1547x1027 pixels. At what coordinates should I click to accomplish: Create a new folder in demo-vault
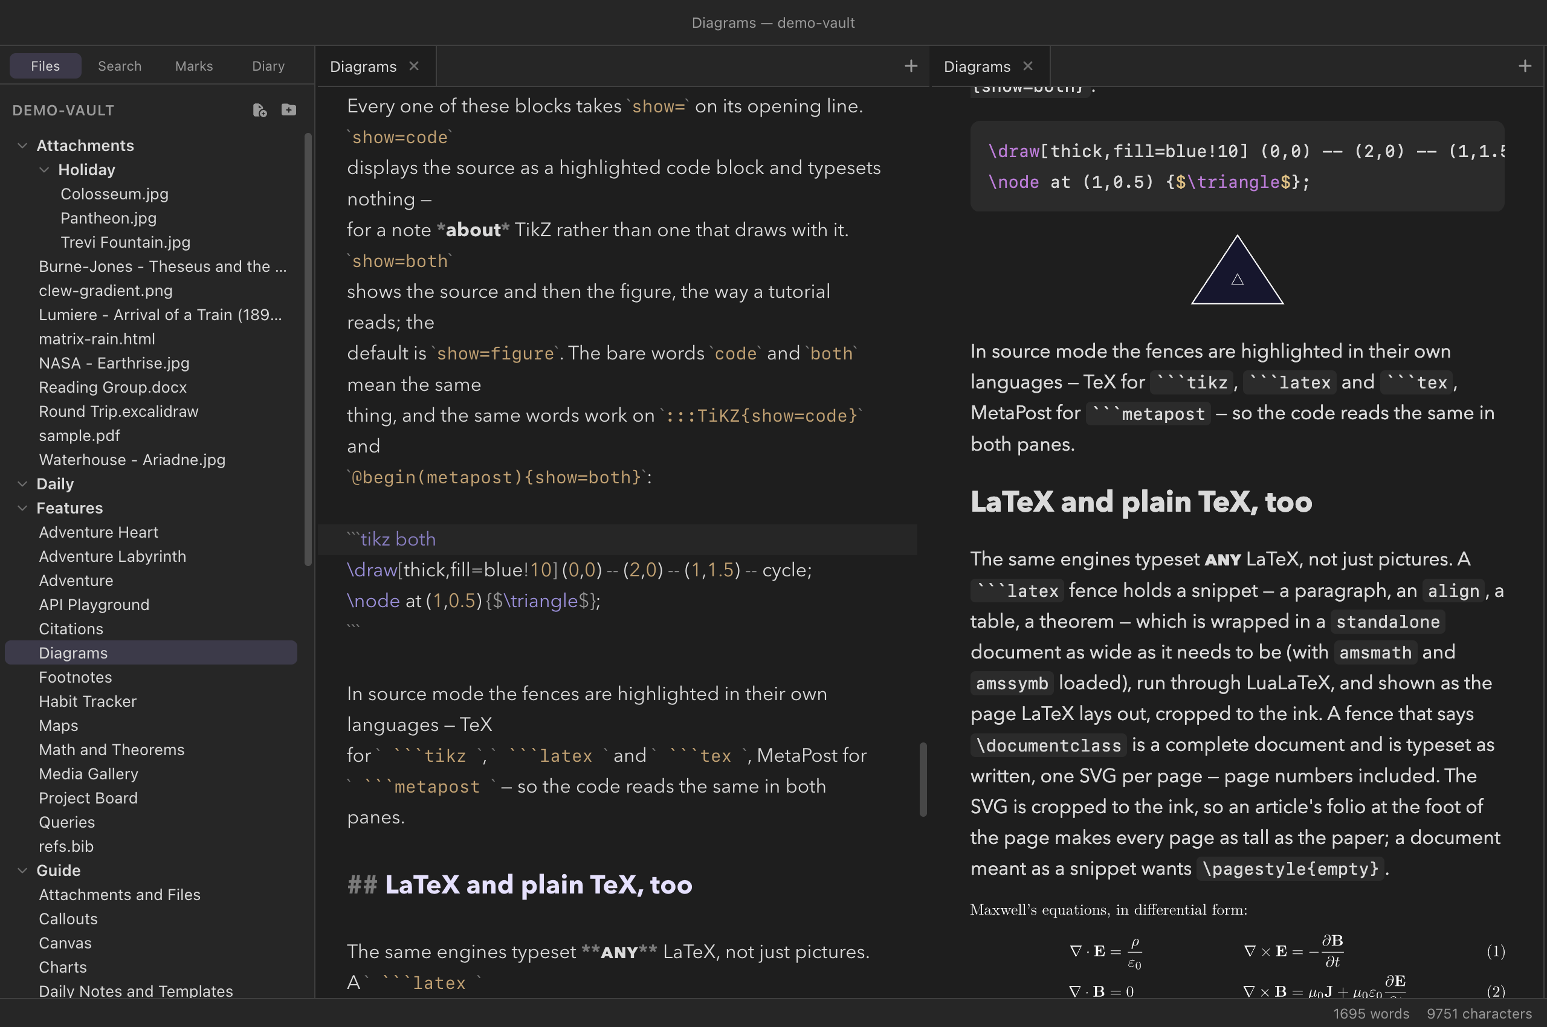tap(289, 110)
